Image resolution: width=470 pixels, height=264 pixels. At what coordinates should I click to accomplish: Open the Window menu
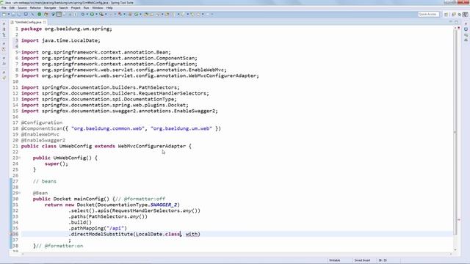pos(98,8)
